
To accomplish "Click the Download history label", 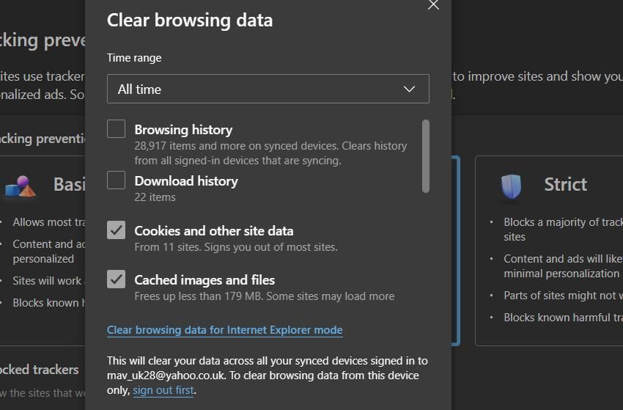I will point(186,181).
